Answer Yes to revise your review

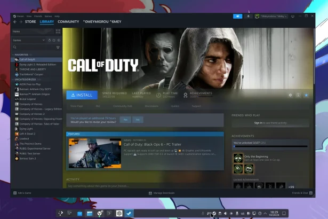pyautogui.click(x=125, y=120)
